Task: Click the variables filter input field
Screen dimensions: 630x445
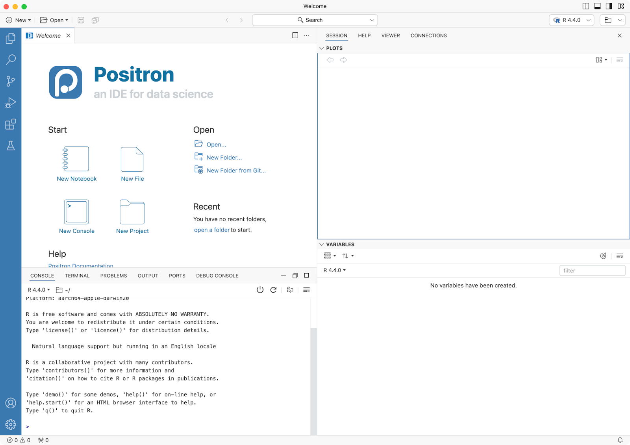Action: click(x=592, y=271)
